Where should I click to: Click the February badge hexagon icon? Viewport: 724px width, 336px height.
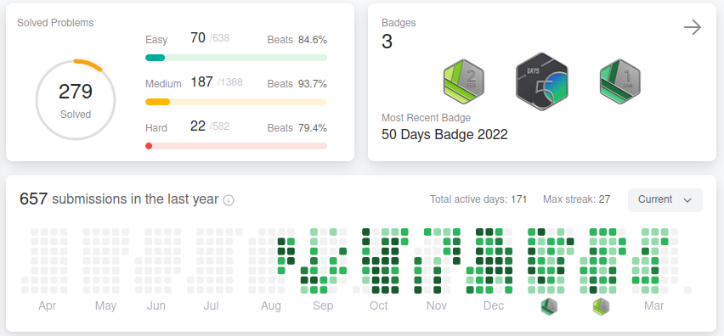(464, 81)
